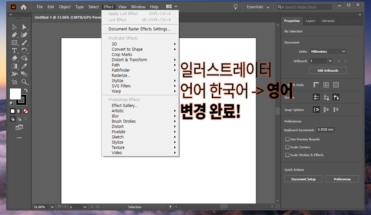Click the Discover lightbulb icon

(x=235, y=7)
